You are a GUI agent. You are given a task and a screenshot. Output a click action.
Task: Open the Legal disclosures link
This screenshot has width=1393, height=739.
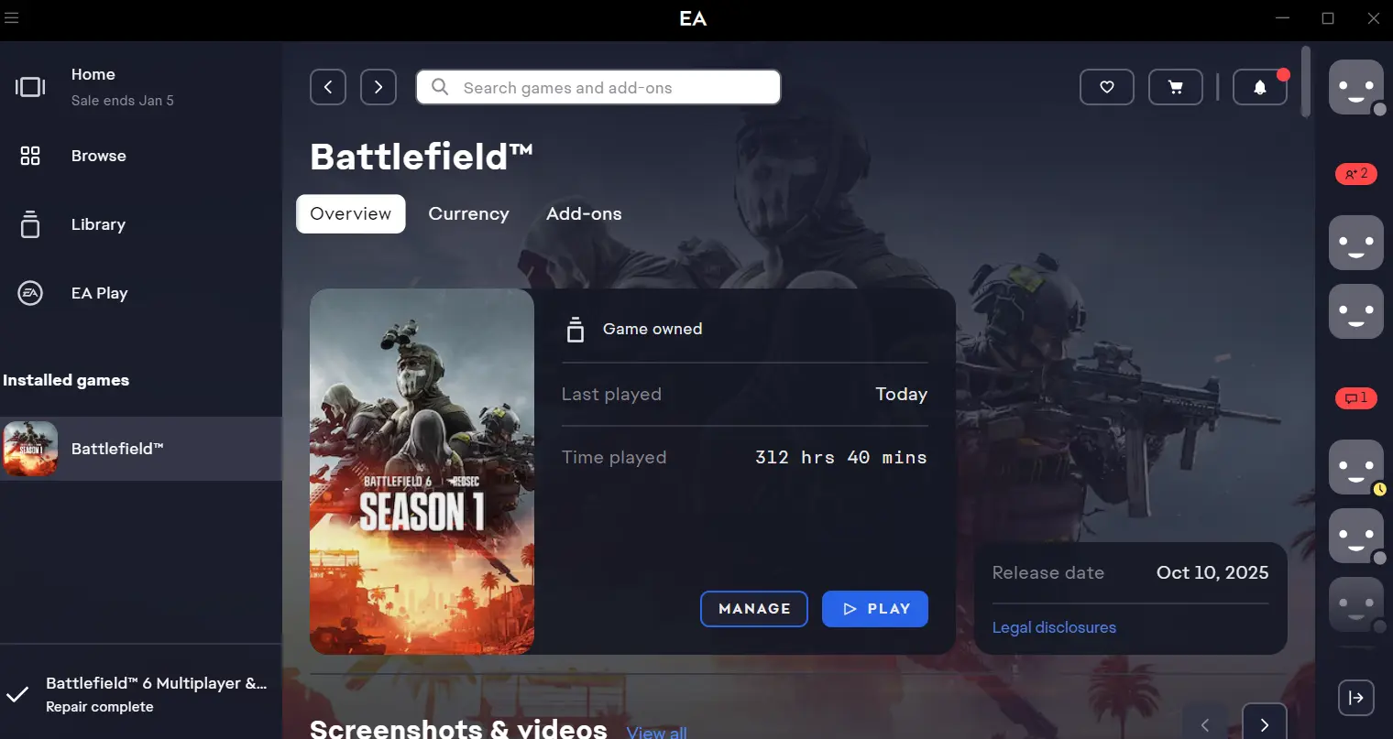pyautogui.click(x=1054, y=627)
